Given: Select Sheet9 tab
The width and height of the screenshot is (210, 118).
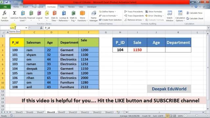Looking at the screenshot, I should pos(61,112).
